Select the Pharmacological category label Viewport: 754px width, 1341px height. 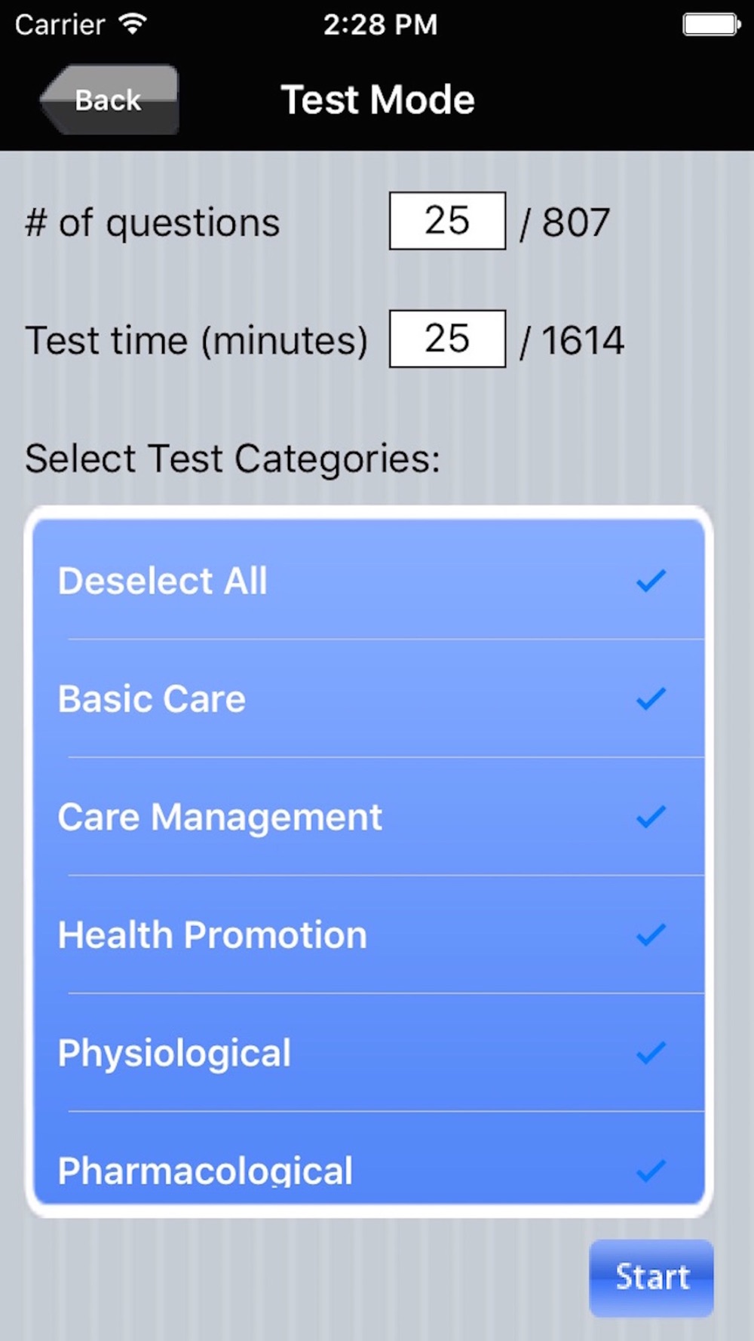[205, 1170]
